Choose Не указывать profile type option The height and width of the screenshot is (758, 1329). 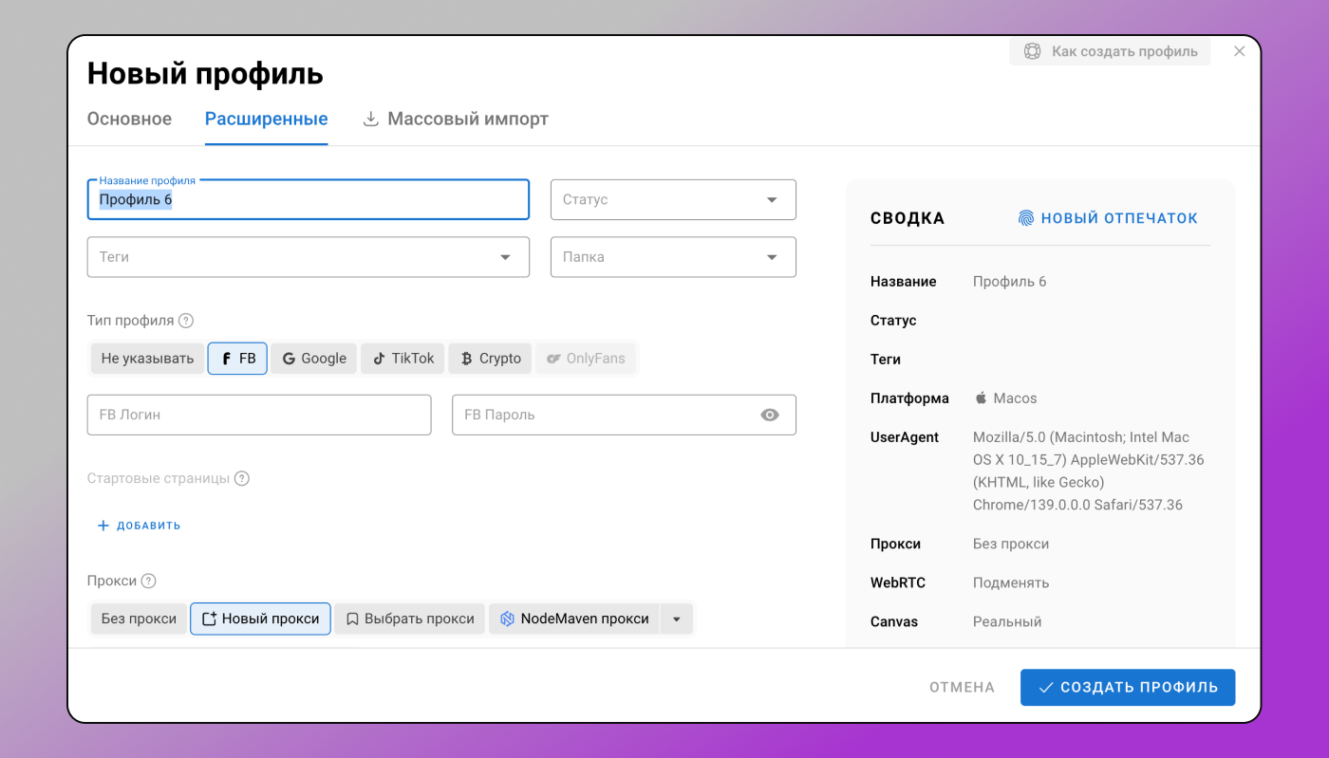pos(147,359)
